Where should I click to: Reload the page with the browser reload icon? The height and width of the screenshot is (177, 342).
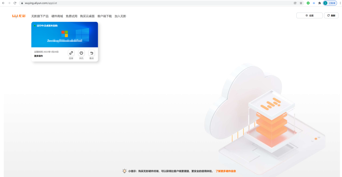[15, 3]
